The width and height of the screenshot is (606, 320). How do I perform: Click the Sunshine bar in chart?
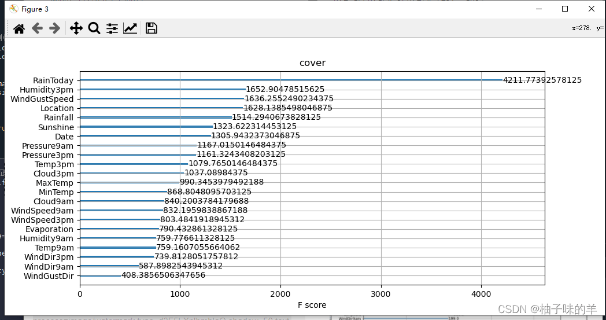[x=146, y=127]
